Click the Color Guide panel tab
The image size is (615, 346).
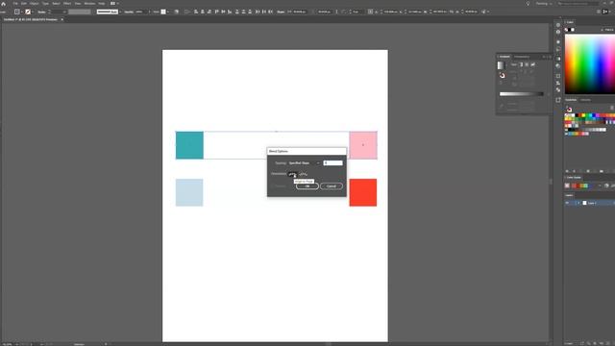[574, 177]
